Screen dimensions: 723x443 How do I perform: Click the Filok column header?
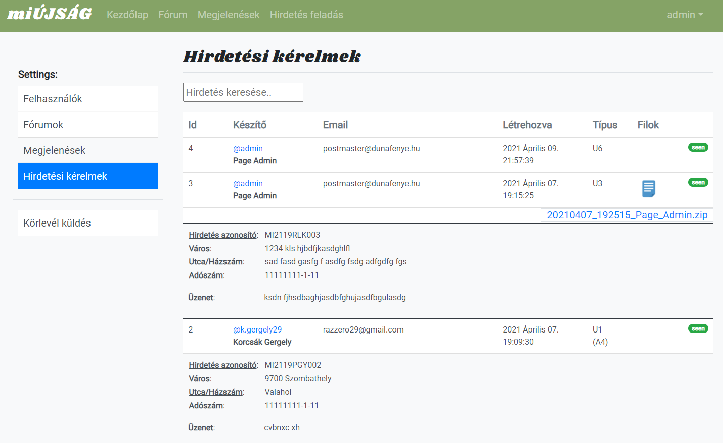tap(648, 125)
